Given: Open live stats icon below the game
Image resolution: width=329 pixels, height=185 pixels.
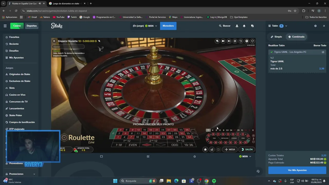Looking at the screenshot, I should (x=148, y=156).
